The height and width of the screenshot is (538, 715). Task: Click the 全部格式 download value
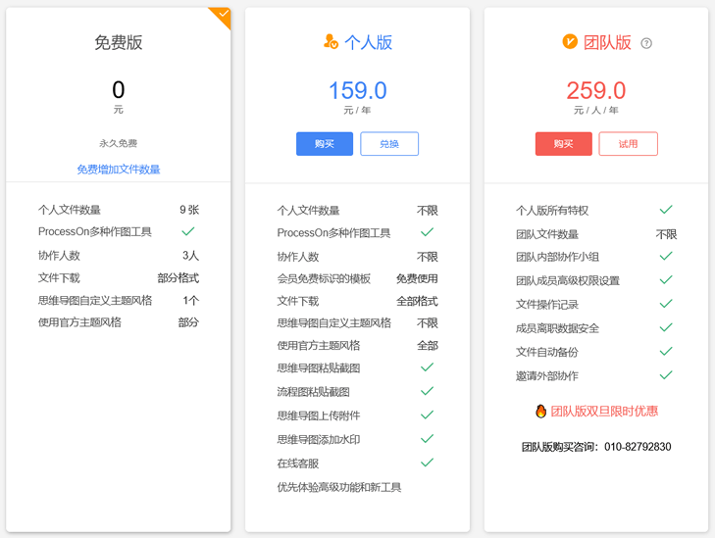417,301
